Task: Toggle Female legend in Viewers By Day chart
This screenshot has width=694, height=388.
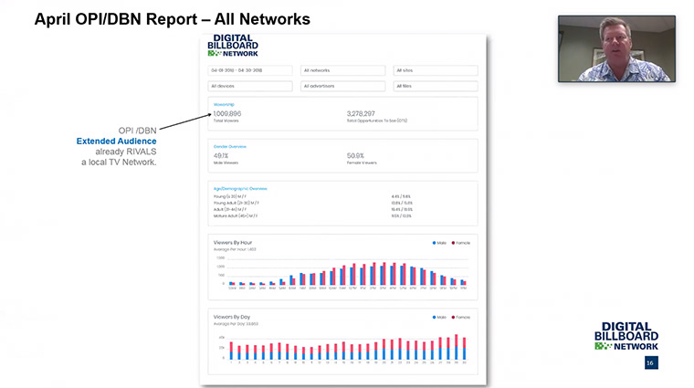Action: 461,317
